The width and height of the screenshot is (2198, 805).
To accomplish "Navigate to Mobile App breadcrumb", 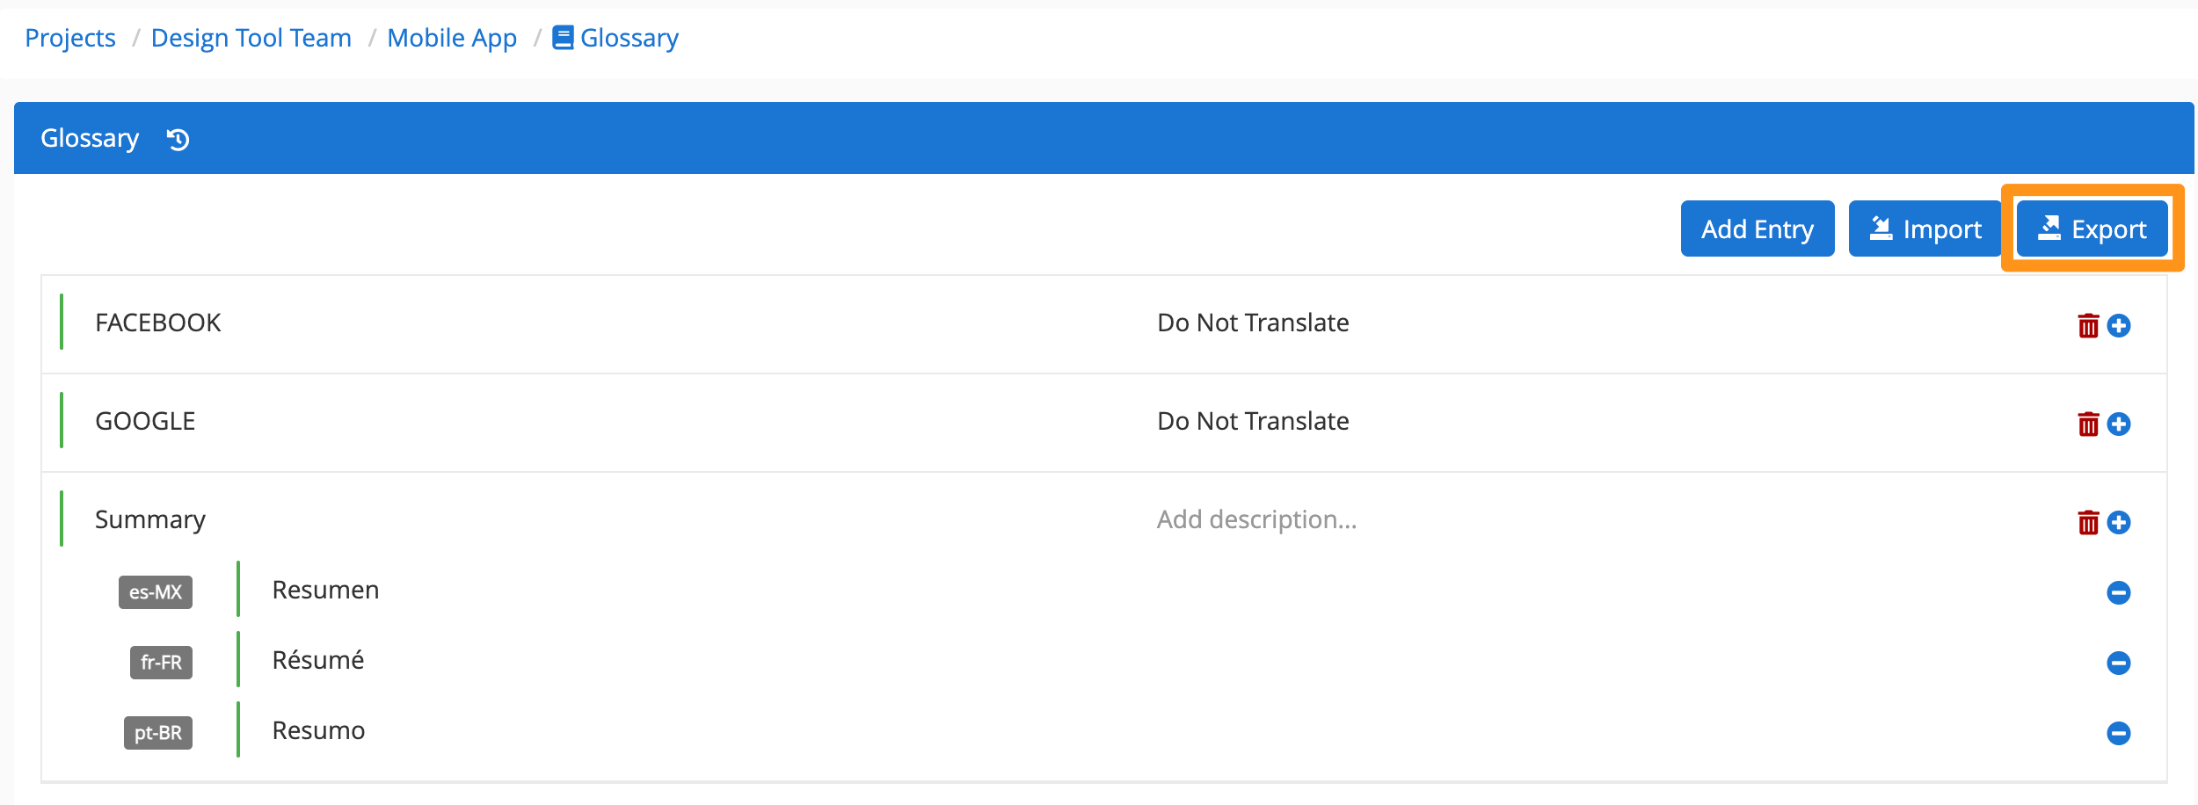I will click(452, 39).
